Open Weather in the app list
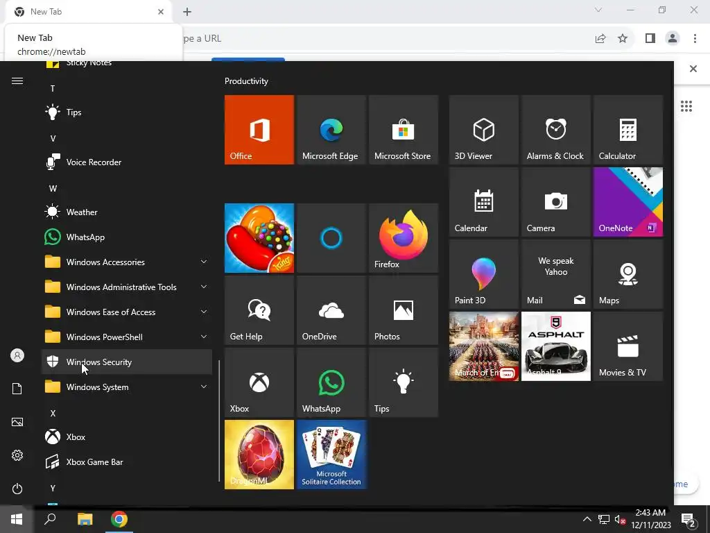The image size is (710, 533). tap(127, 212)
